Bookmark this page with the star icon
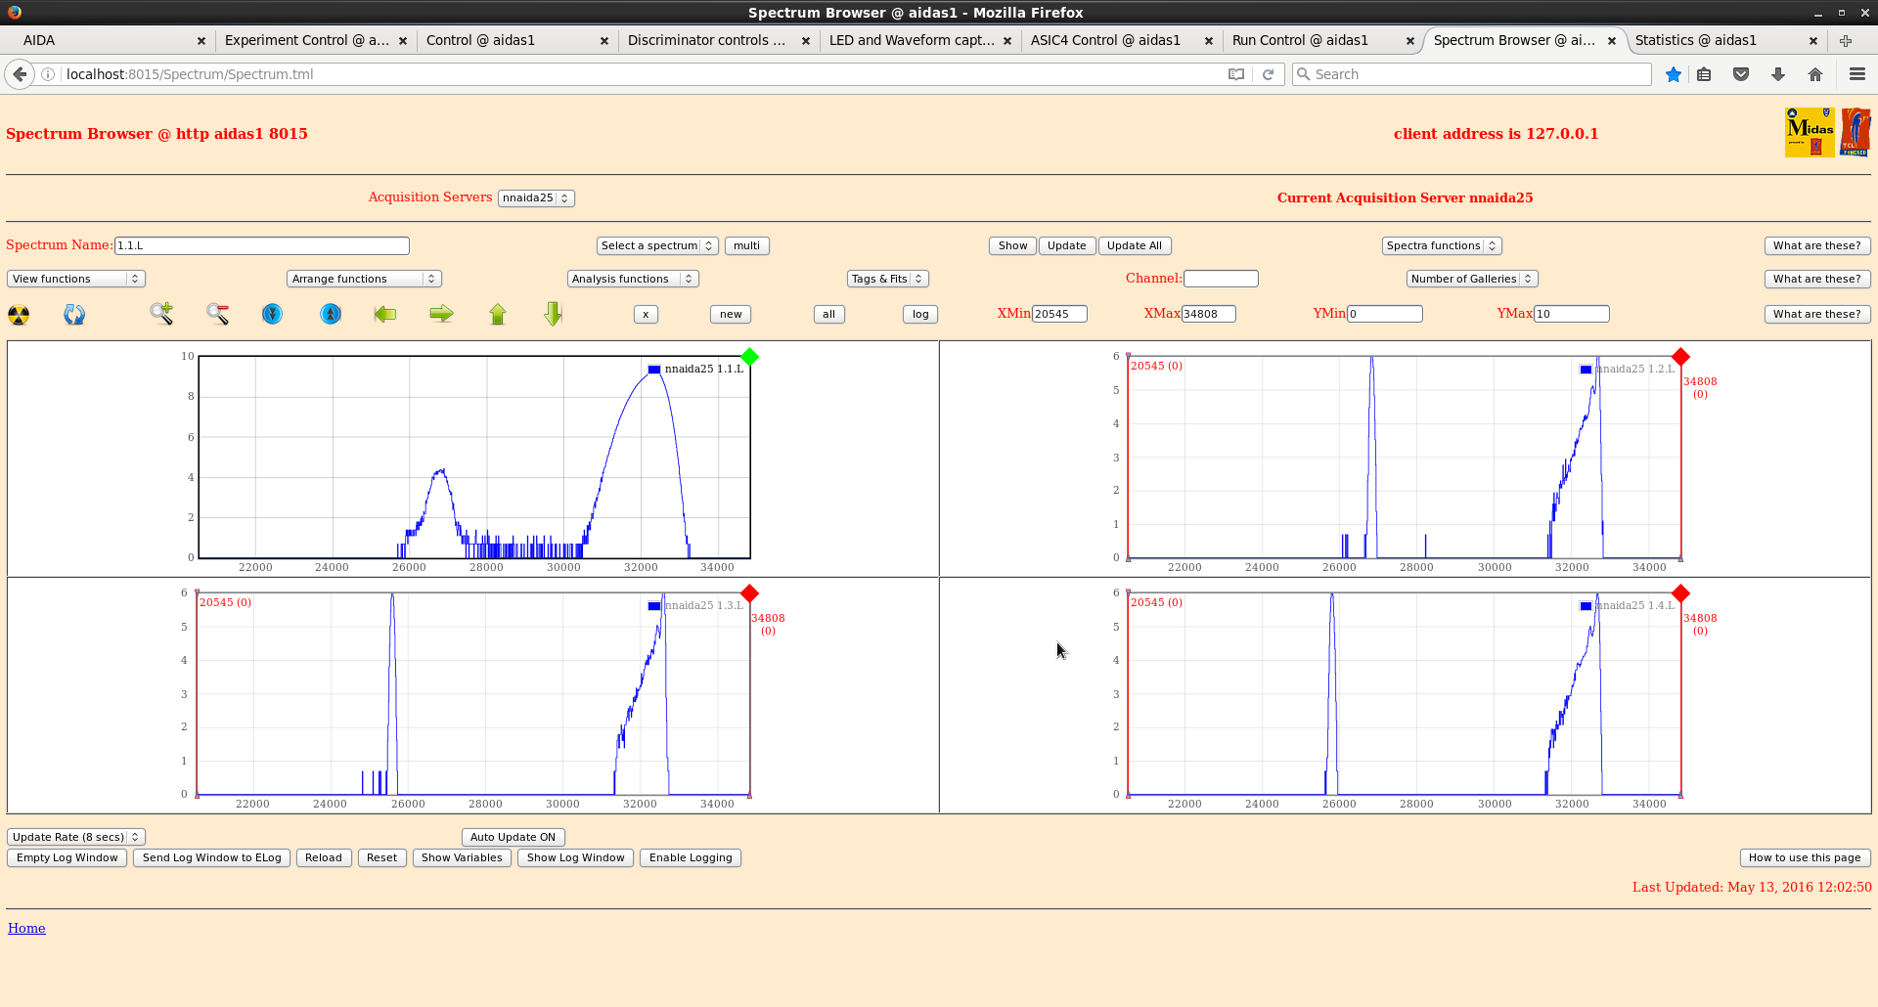Image resolution: width=1878 pixels, height=1007 pixels. pos(1674,74)
